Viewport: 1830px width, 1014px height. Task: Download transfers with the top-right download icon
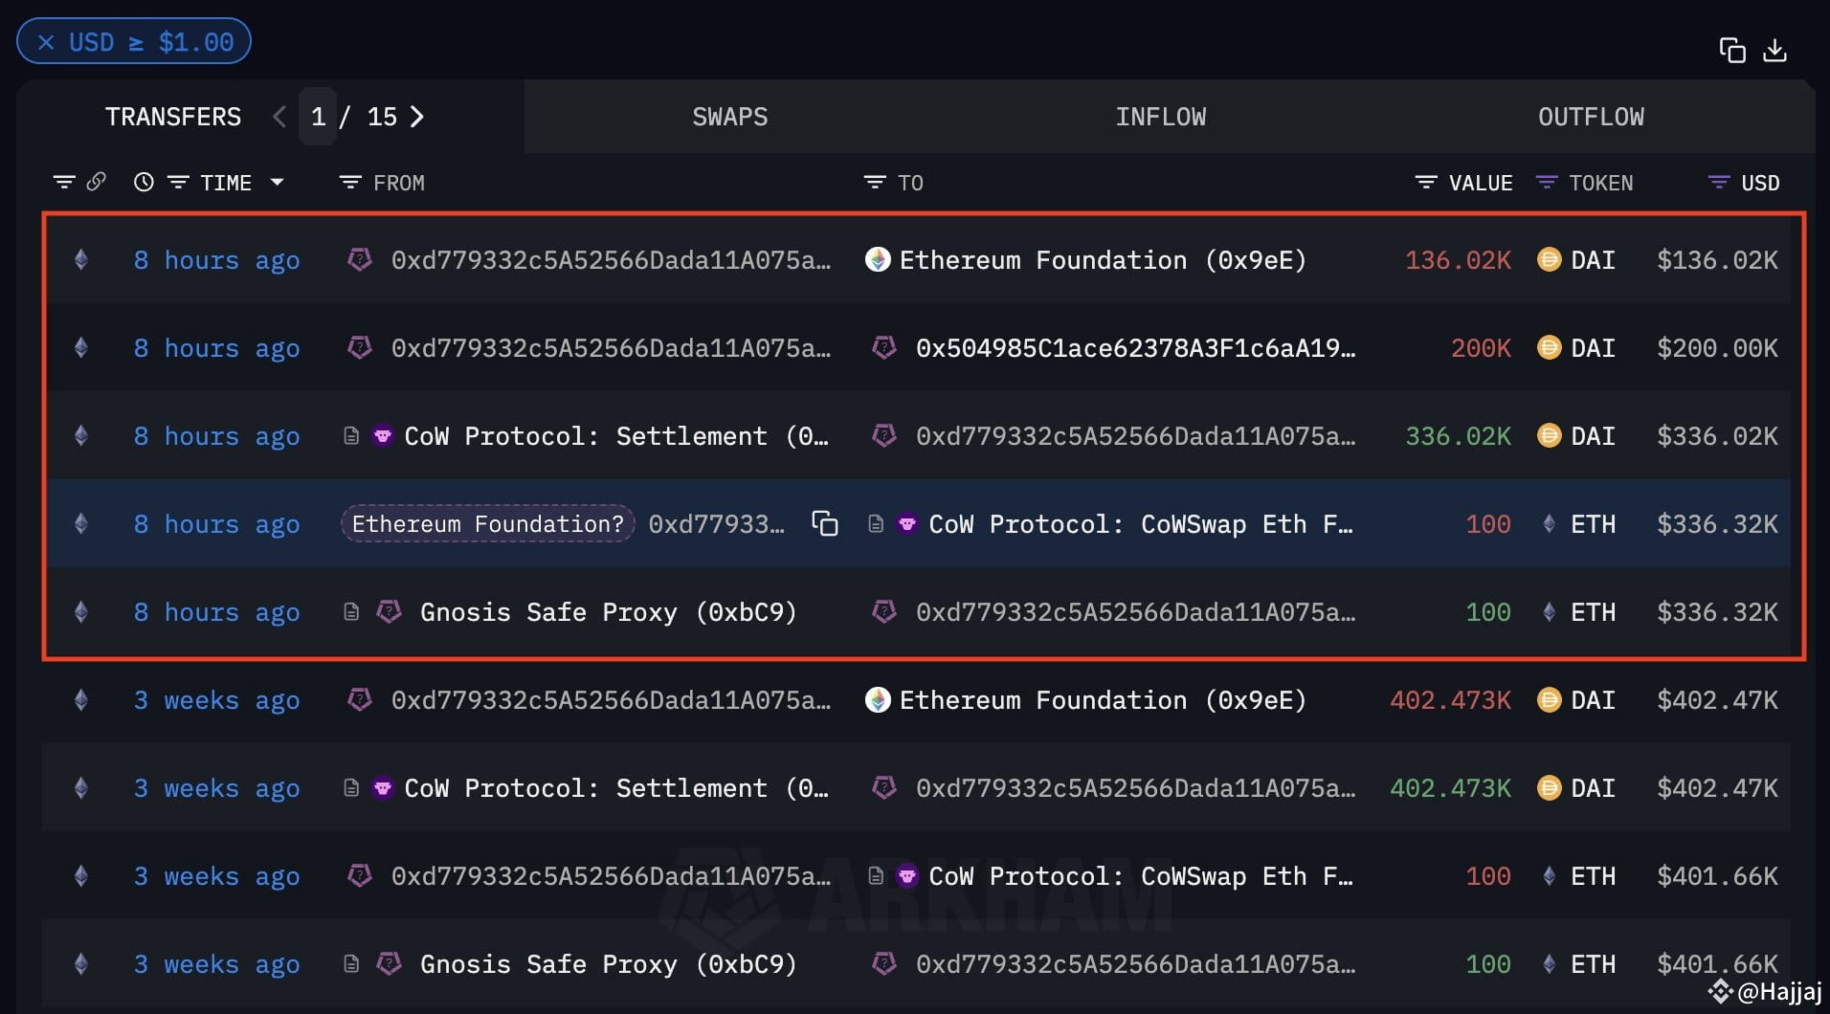(x=1775, y=50)
